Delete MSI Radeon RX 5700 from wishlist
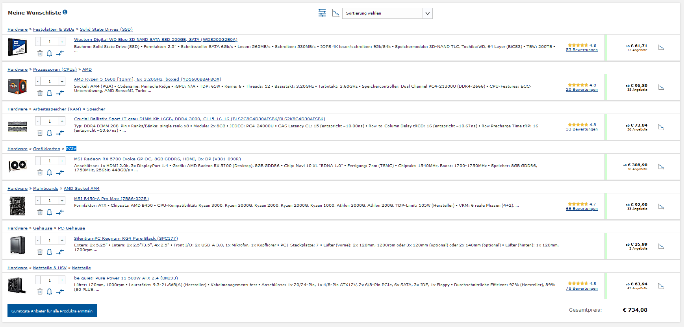The width and height of the screenshot is (684, 327). coord(40,173)
